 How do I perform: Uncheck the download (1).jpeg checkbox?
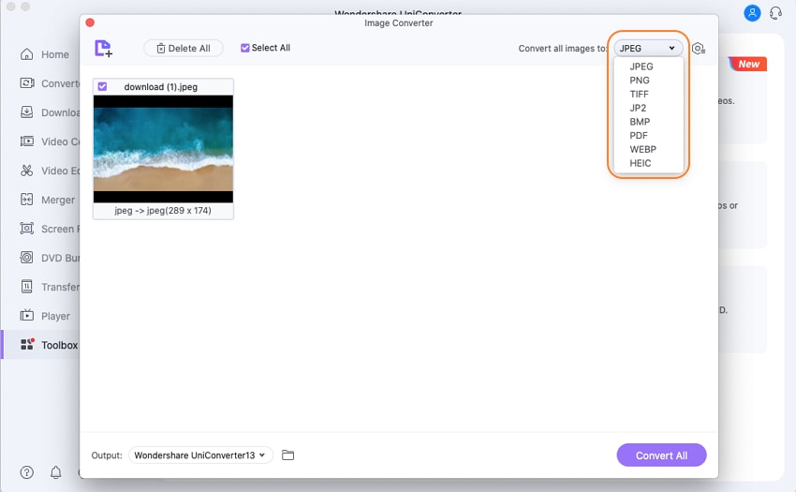tap(102, 86)
